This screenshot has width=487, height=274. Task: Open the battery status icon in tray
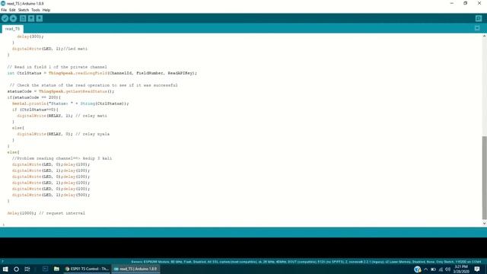(x=433, y=269)
